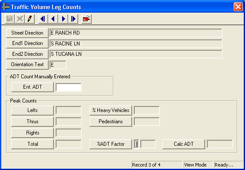Click the E RANCH RD street field

tap(136, 33)
